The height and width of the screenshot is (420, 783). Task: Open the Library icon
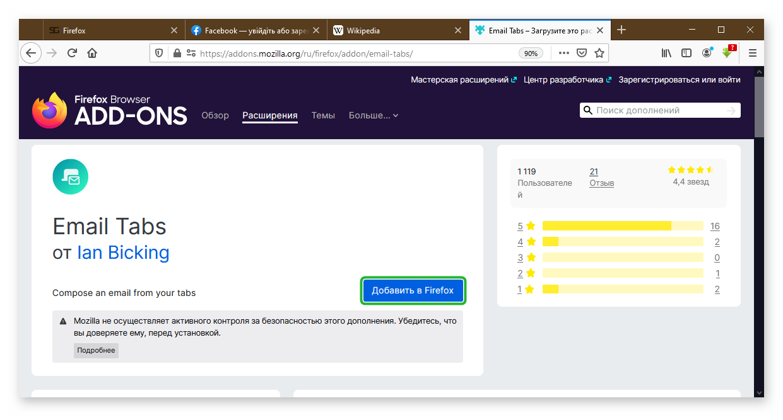coord(666,54)
